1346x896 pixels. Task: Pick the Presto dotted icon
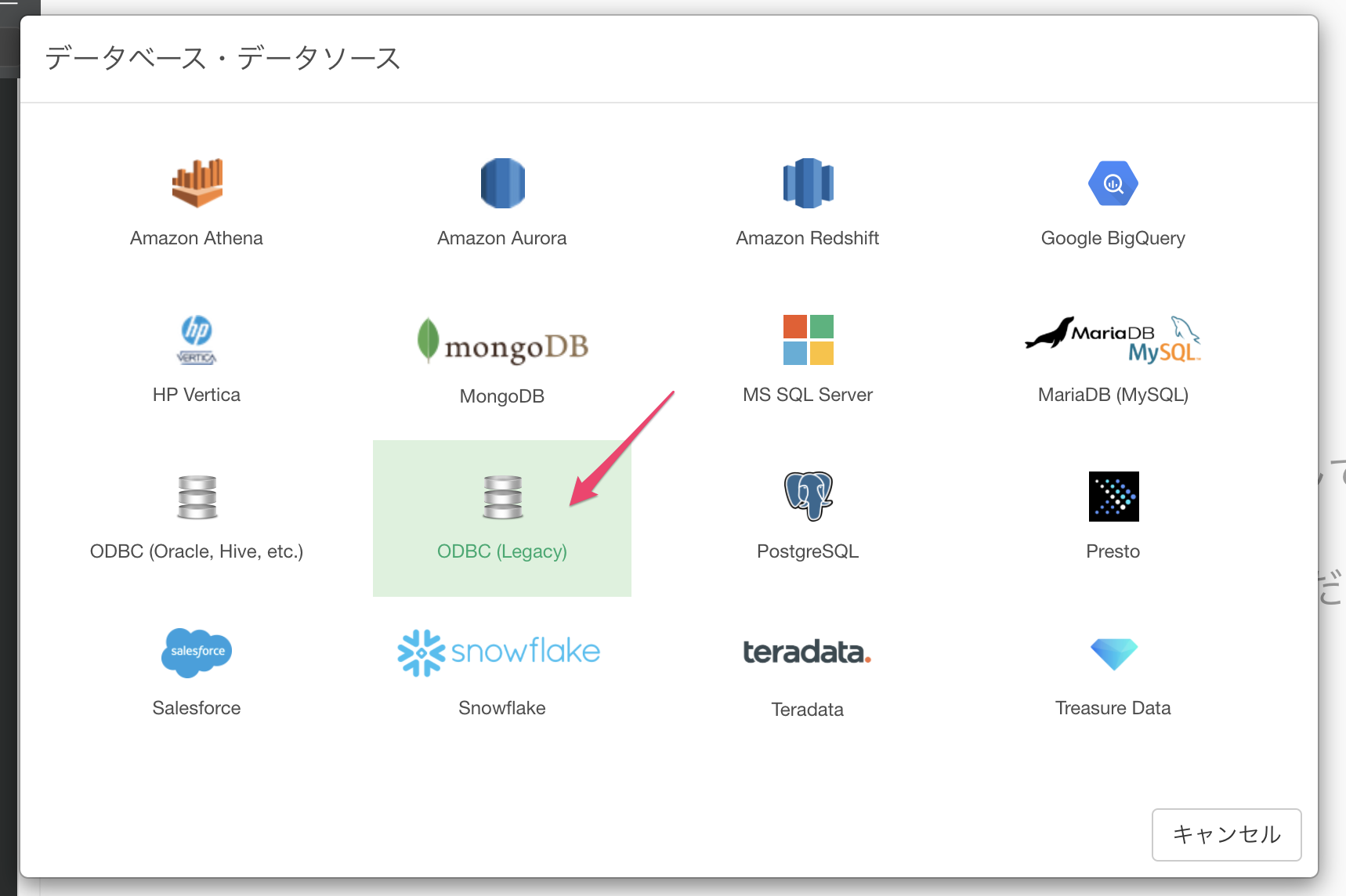click(1113, 497)
